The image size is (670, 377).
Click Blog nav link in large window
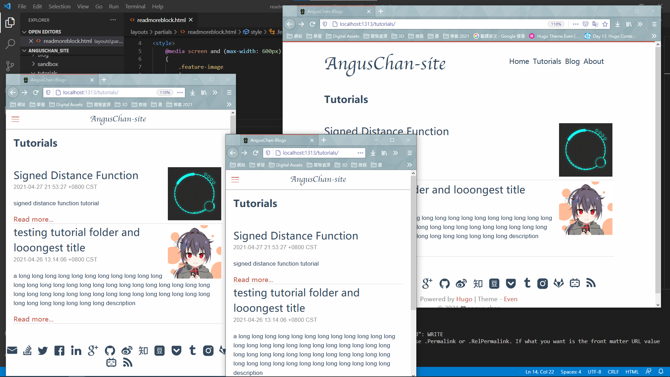click(x=572, y=61)
